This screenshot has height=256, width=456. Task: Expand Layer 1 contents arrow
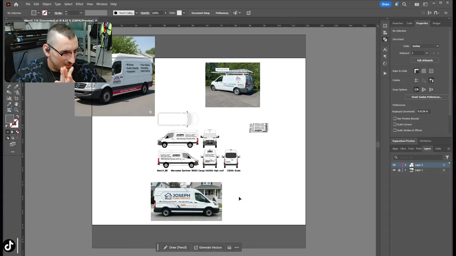click(405, 170)
